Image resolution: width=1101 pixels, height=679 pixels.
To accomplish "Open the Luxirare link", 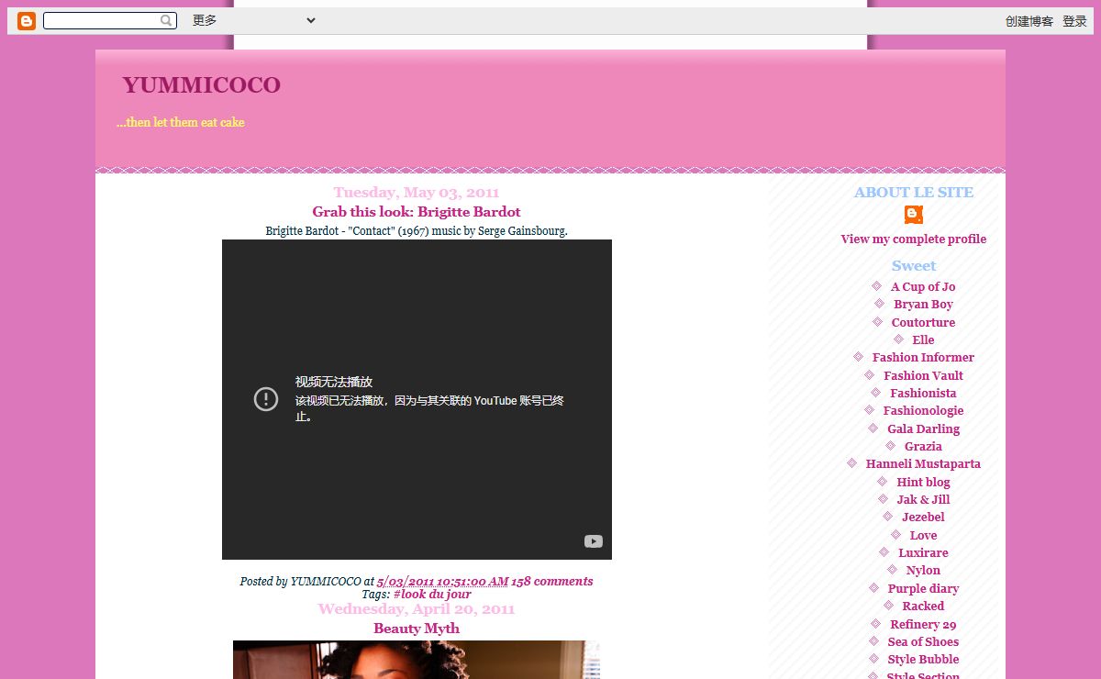I will tap(923, 552).
